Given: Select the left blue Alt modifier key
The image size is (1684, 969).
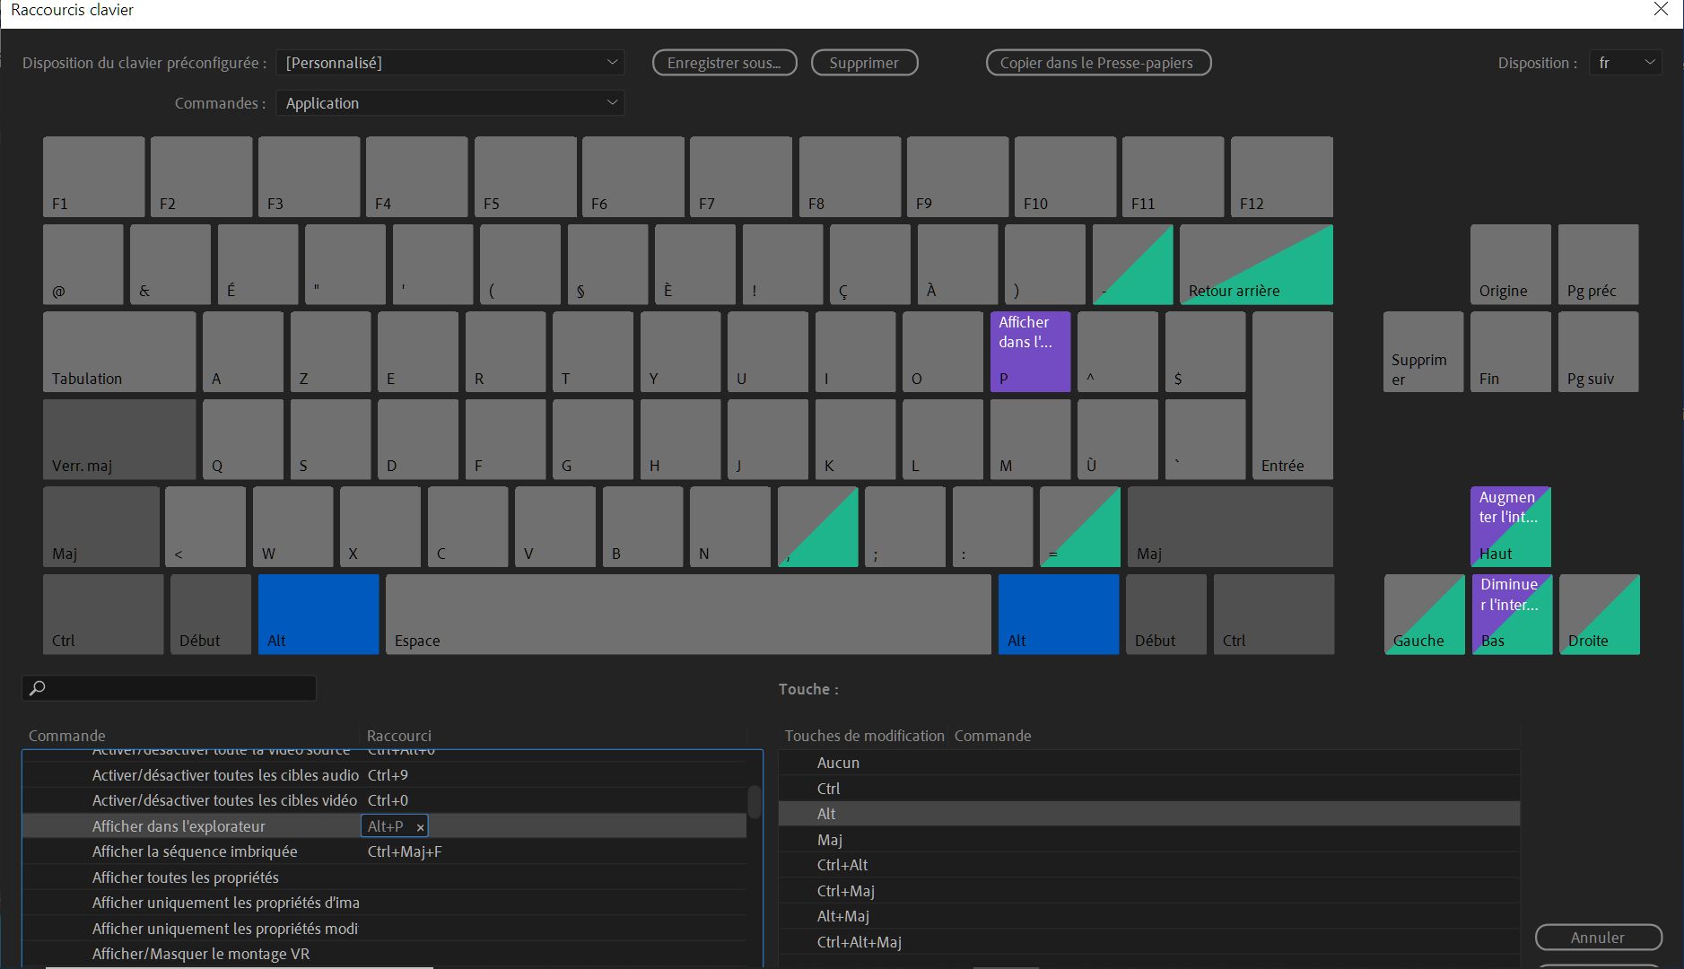Looking at the screenshot, I should tap(318, 615).
